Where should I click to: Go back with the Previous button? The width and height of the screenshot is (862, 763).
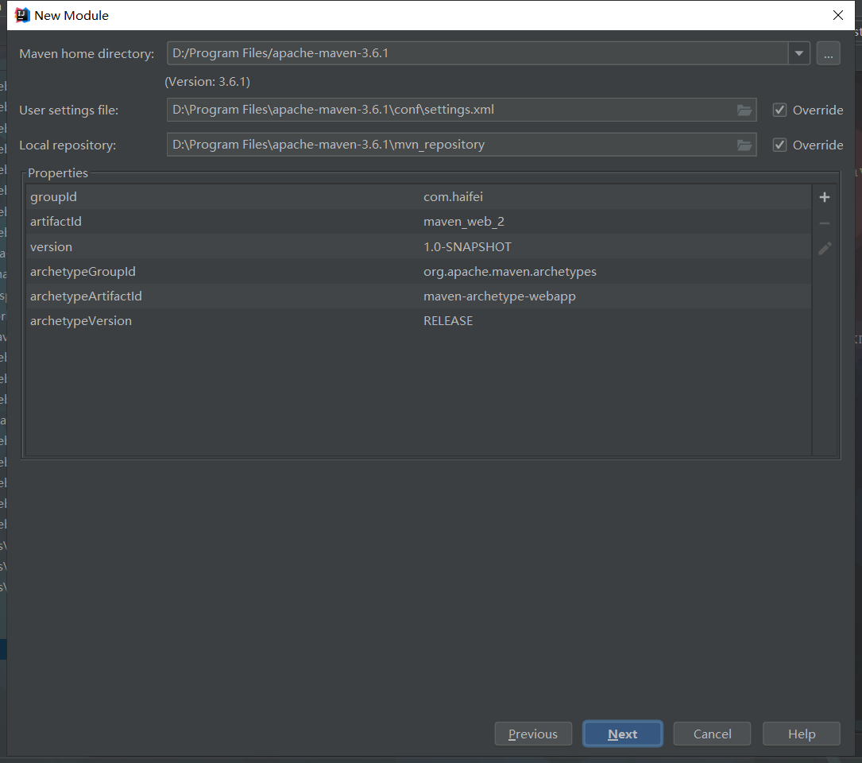(x=533, y=734)
